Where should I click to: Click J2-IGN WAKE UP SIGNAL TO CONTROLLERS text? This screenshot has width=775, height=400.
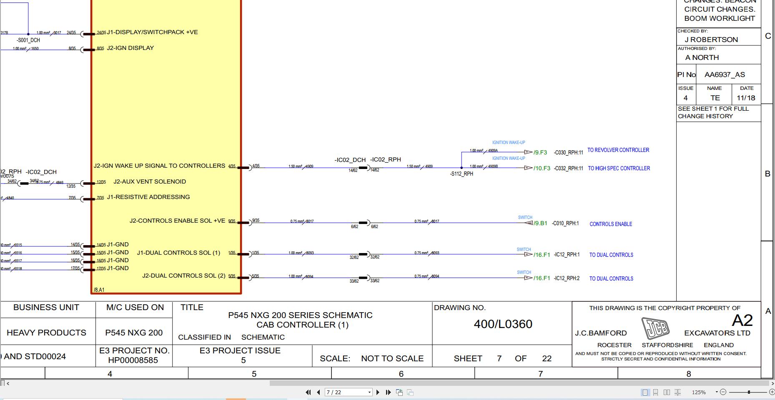159,166
